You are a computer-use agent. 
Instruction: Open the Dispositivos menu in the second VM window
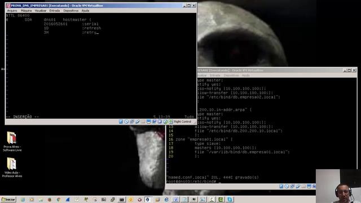point(231,75)
